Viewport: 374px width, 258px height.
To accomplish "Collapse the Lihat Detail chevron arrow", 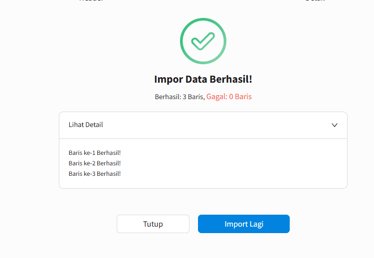I will click(335, 125).
